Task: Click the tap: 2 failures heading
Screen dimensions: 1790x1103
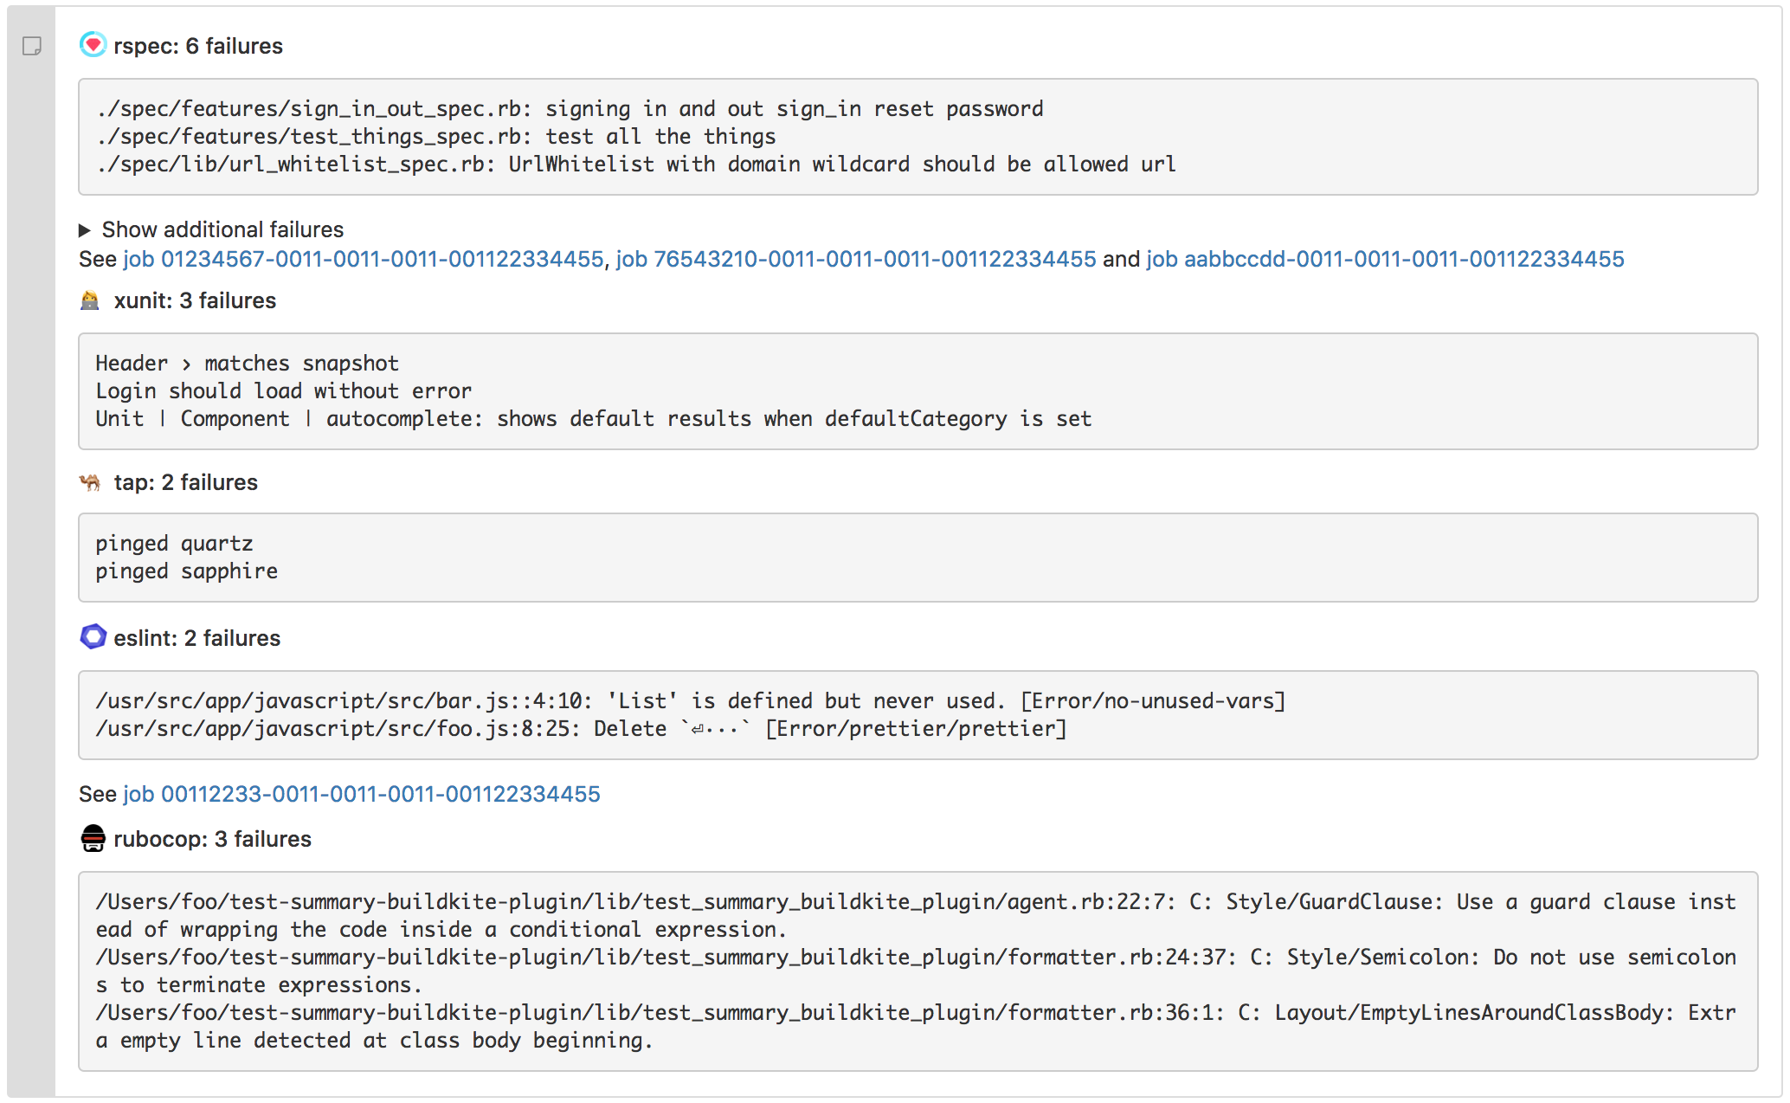Action: [185, 482]
